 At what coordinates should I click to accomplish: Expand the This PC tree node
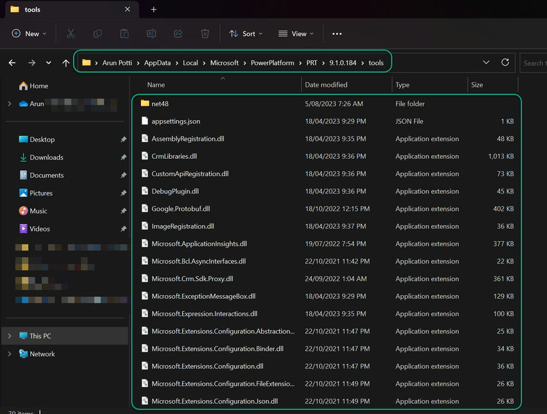pyautogui.click(x=9, y=336)
